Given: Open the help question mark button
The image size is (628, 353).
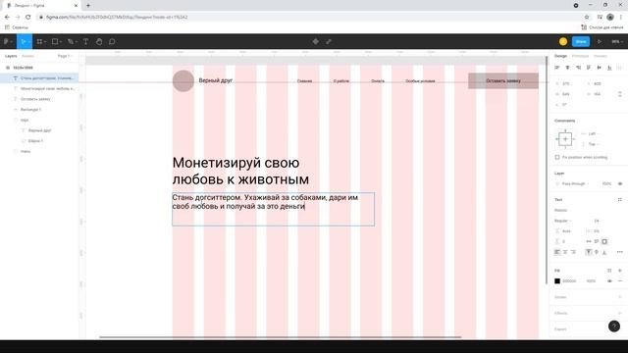Looking at the screenshot, I should coord(614,327).
